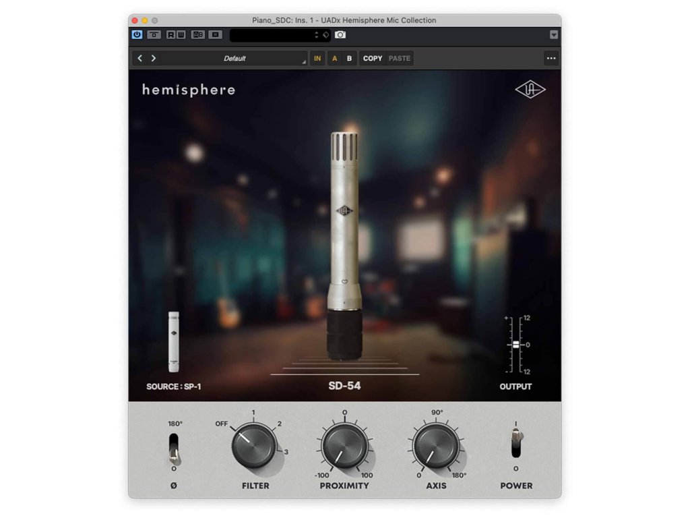Open the plugin window functions dropdown arrow

point(554,35)
